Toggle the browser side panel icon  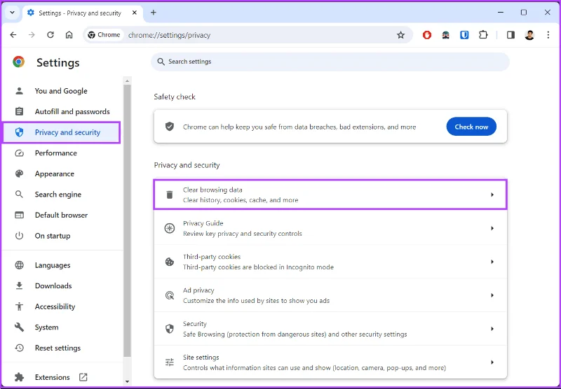pyautogui.click(x=511, y=35)
